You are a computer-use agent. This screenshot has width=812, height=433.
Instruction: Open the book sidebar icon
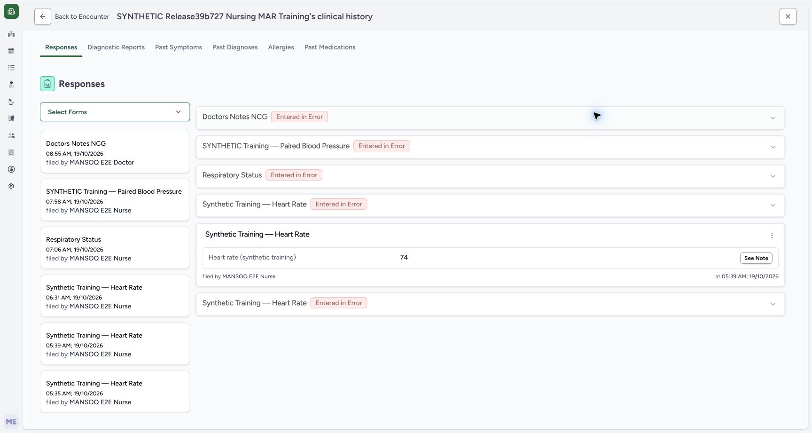click(11, 118)
